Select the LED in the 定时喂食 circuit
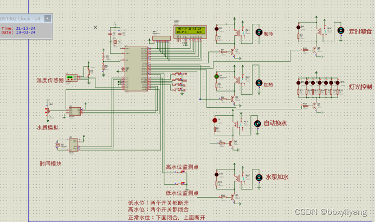 click(x=298, y=27)
